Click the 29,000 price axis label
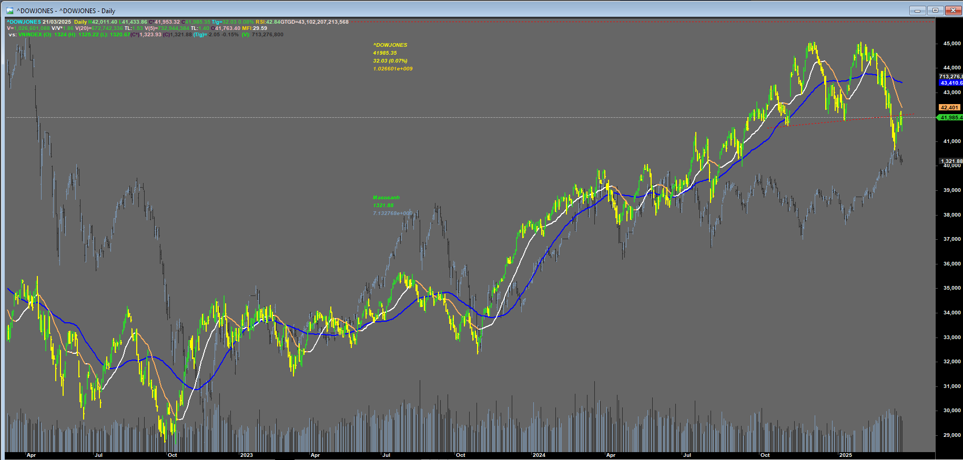 pos(952,435)
